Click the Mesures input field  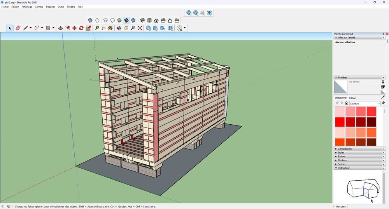(368, 207)
